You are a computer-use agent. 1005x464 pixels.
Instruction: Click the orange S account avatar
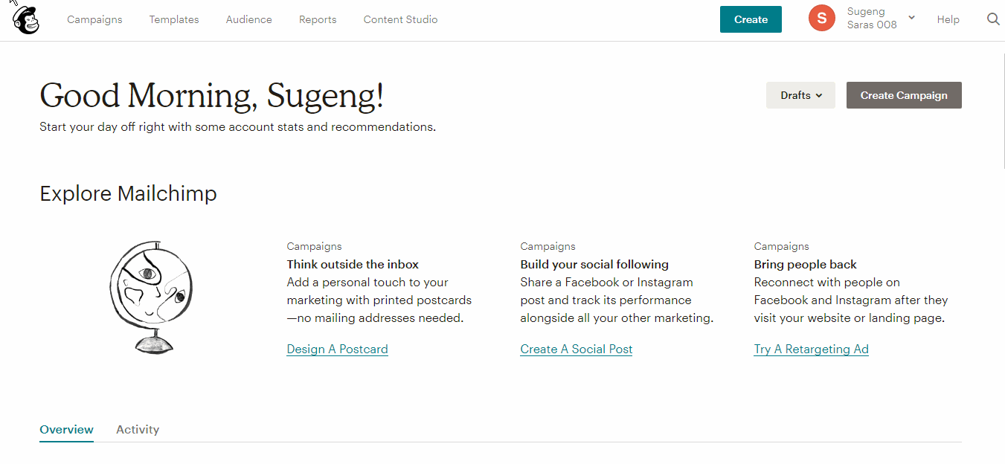point(822,19)
